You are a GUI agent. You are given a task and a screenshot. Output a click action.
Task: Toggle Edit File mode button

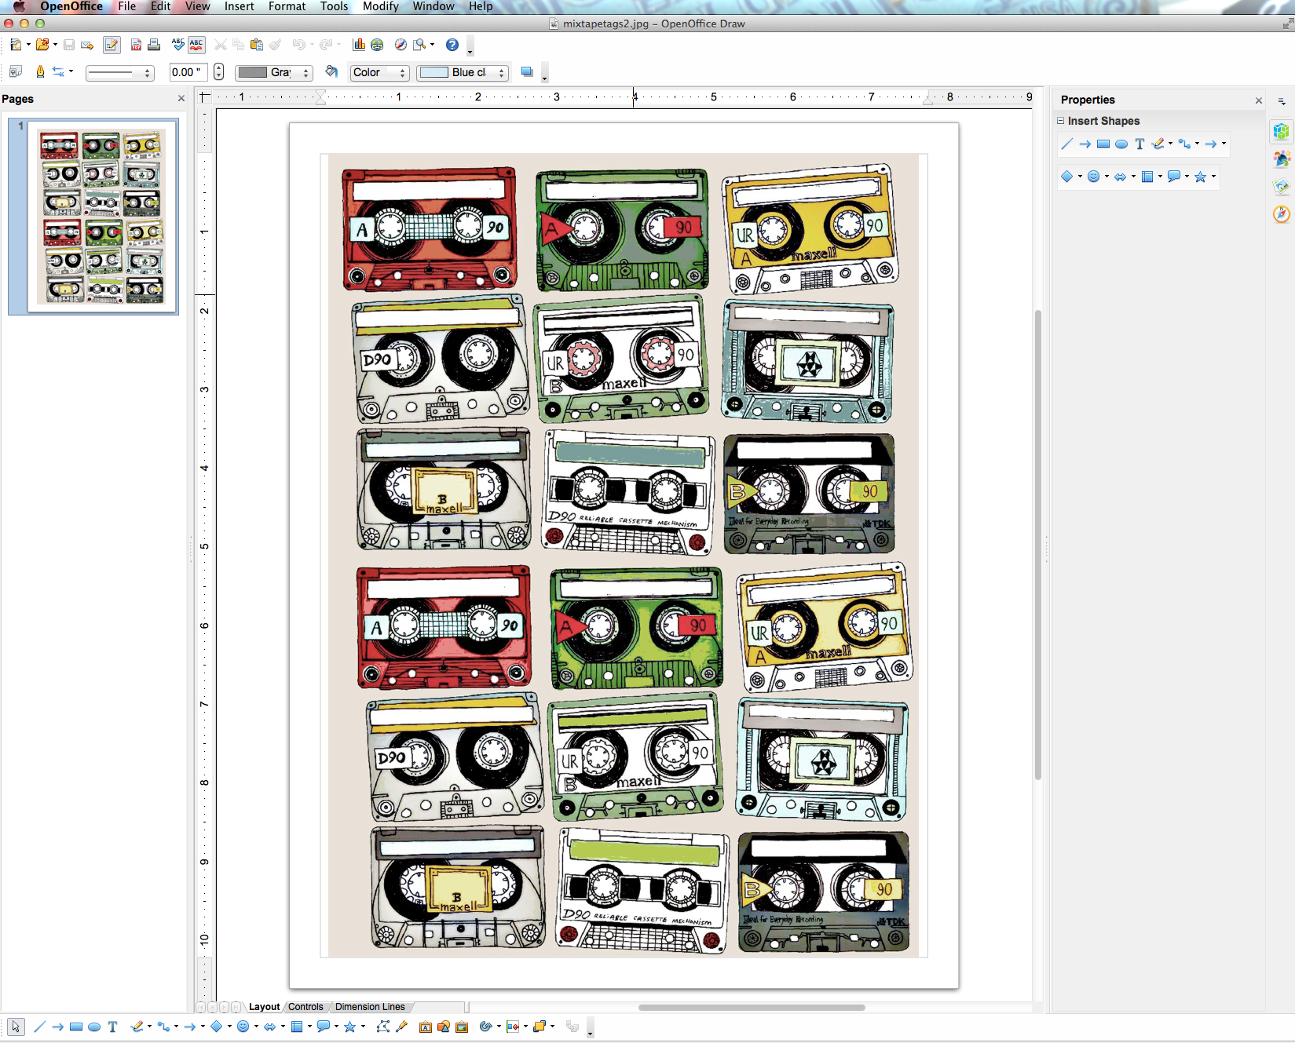pos(112,45)
